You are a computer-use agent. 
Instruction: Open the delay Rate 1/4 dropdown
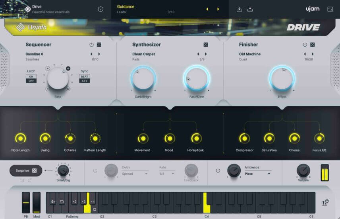(167, 174)
